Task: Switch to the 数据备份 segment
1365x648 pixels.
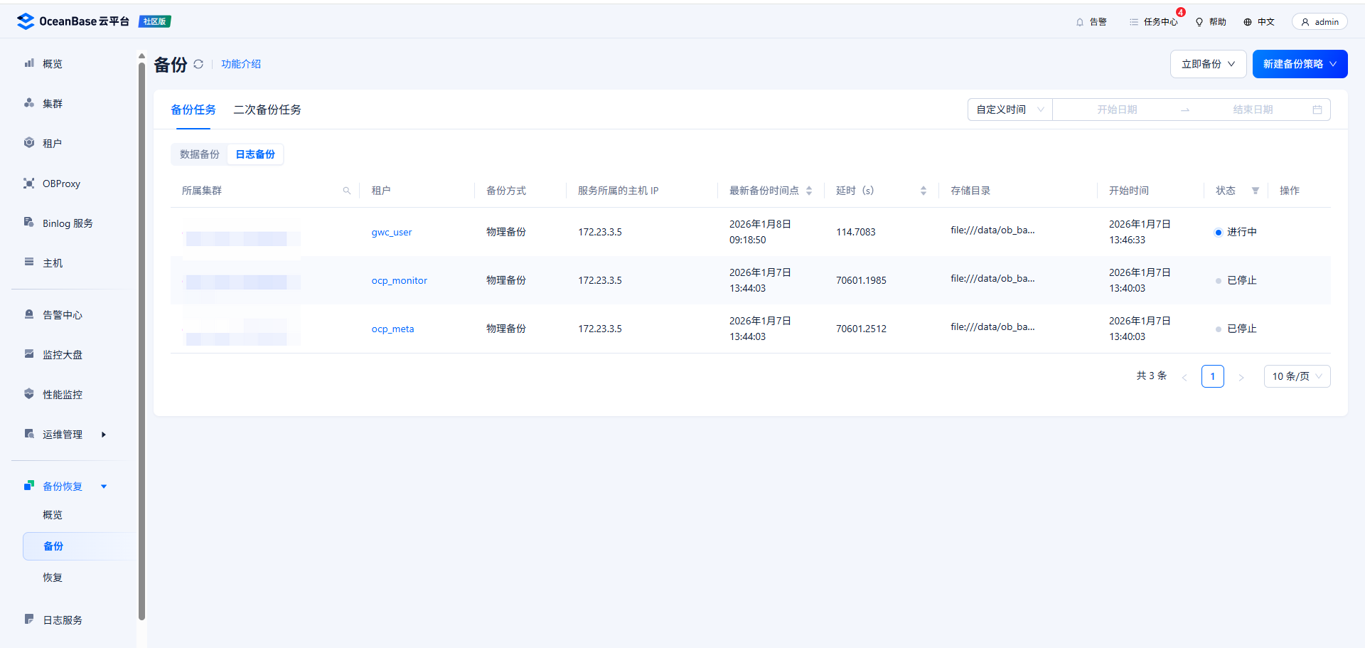Action: (200, 154)
